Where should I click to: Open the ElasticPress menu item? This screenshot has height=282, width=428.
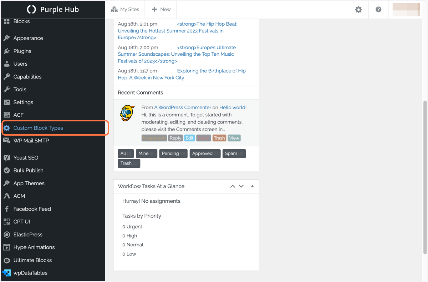(52, 235)
